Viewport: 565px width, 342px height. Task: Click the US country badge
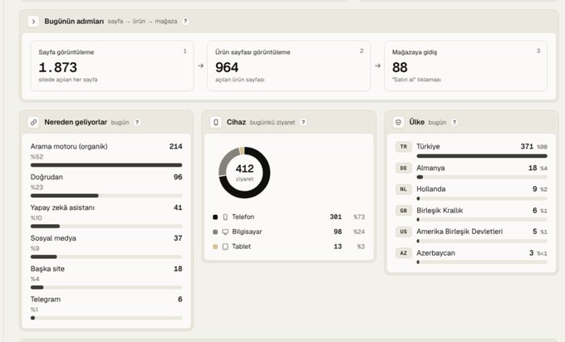(x=404, y=232)
